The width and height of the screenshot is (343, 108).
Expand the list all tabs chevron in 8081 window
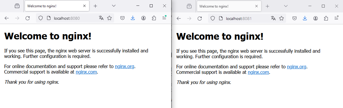click(x=286, y=6)
